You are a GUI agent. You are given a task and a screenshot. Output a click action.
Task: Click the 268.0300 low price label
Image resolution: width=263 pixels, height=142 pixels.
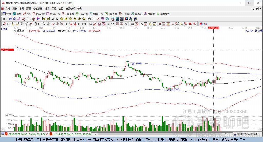tap(174, 89)
